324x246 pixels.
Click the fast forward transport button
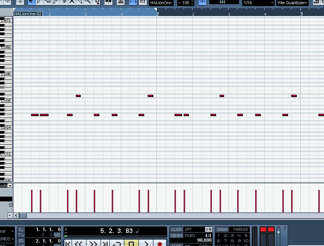coord(93,243)
